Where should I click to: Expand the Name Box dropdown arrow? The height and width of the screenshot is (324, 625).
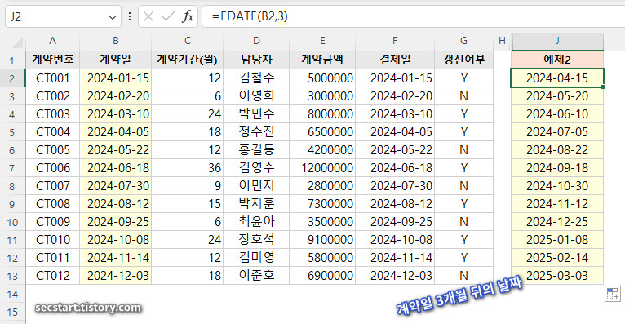pos(113,17)
